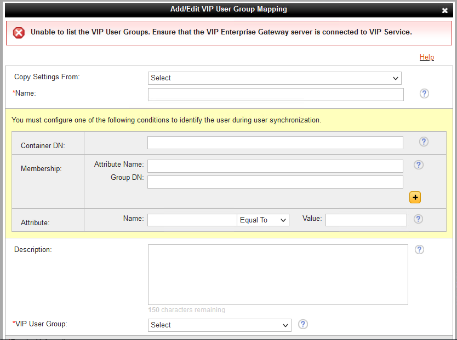Click the red error icon in alert banner
Screen dimensions: 457x340
point(19,33)
